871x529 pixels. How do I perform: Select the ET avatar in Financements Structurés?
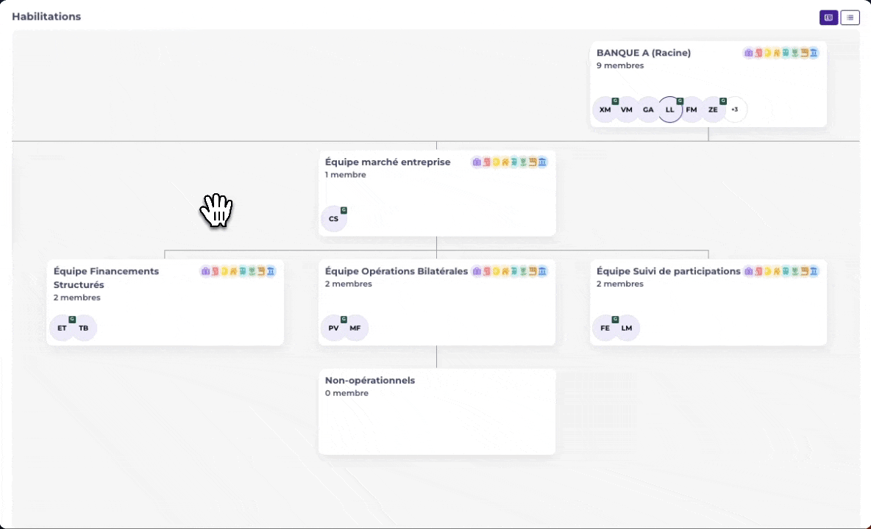click(x=62, y=328)
